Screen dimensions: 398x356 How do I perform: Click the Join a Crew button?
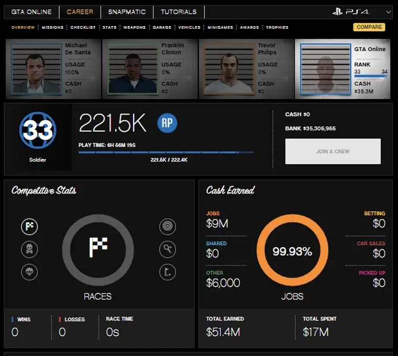click(333, 151)
